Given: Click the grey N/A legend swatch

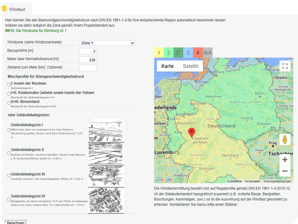Looking at the screenshot, I should [x=207, y=53].
